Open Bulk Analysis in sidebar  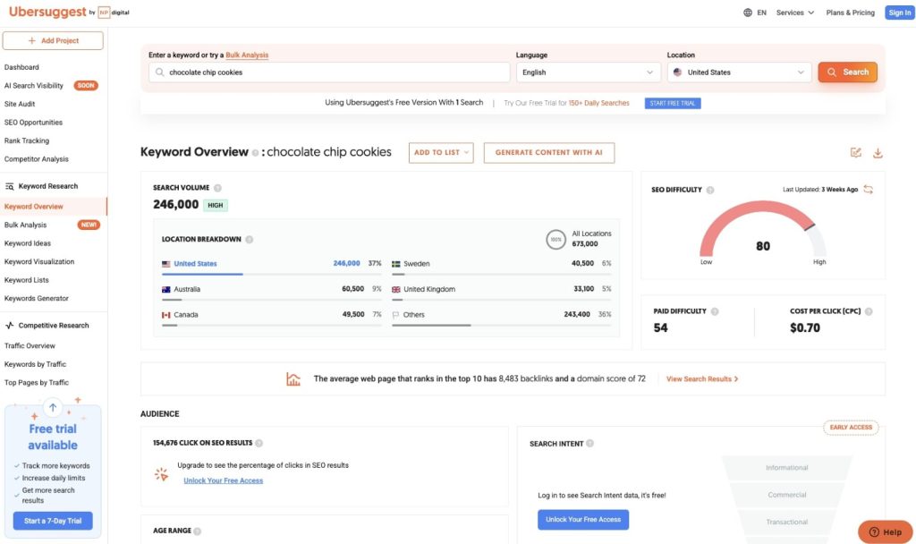coord(25,225)
